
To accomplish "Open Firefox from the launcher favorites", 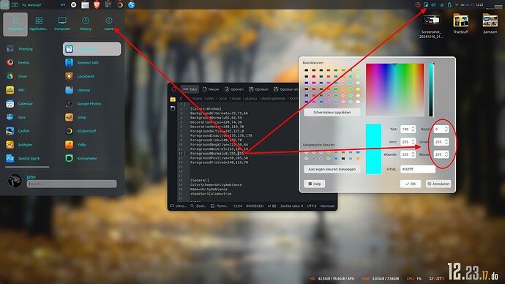I will (19, 63).
